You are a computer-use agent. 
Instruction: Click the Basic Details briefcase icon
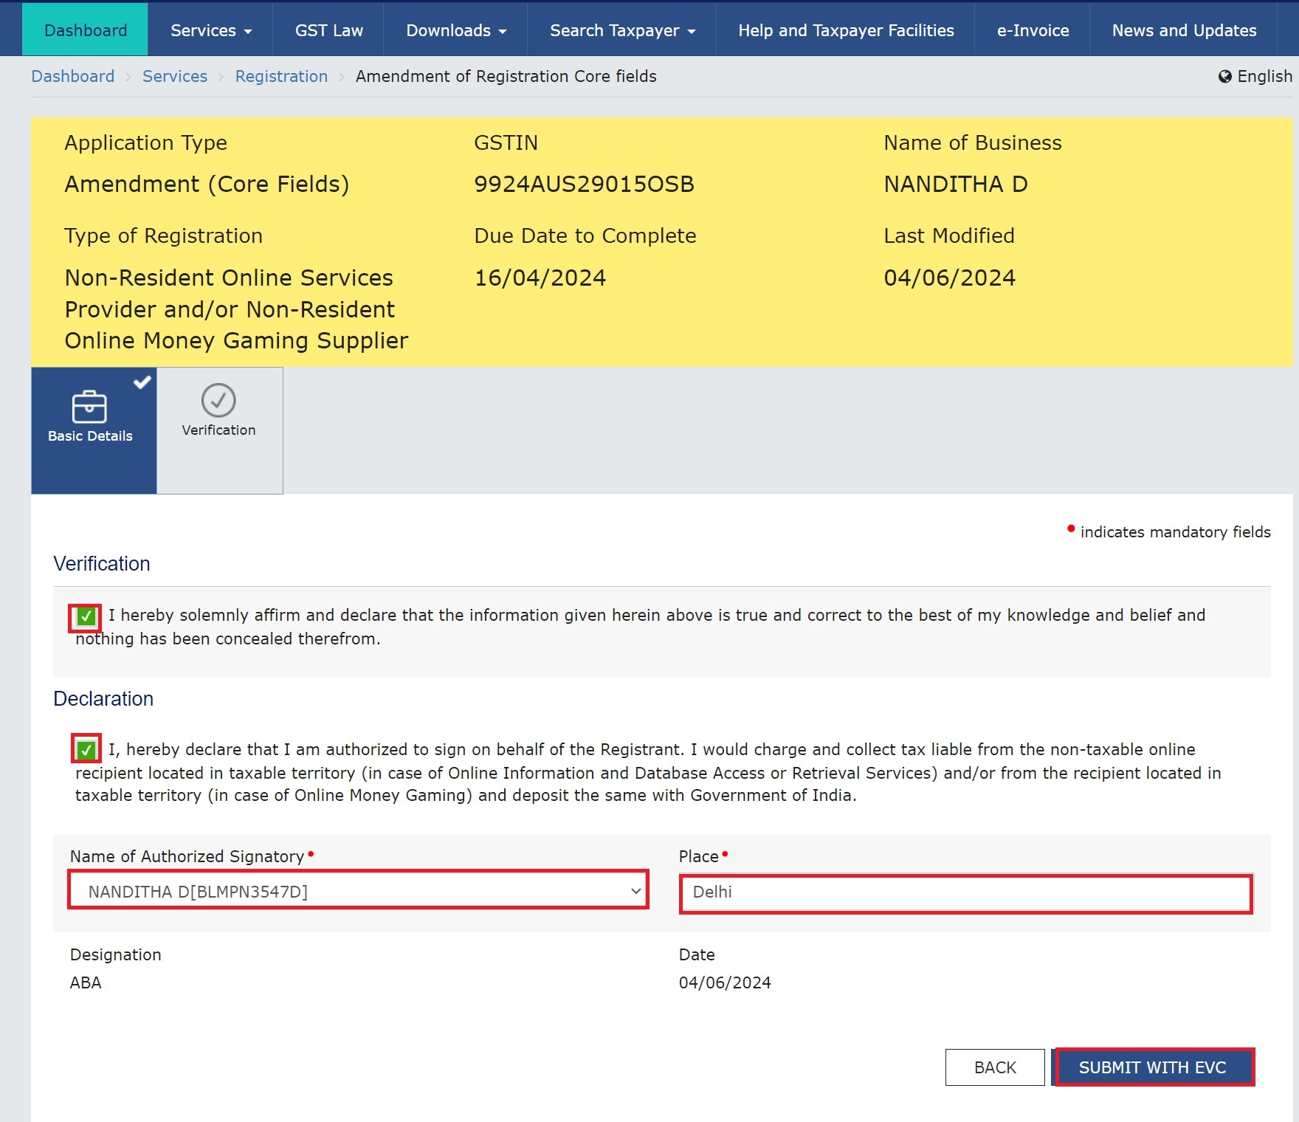coord(89,406)
